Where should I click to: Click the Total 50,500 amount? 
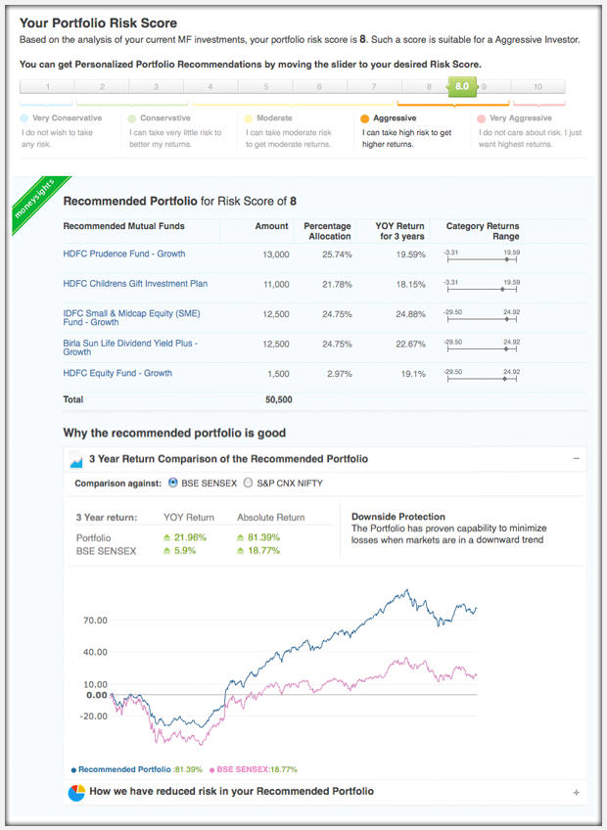[x=279, y=399]
